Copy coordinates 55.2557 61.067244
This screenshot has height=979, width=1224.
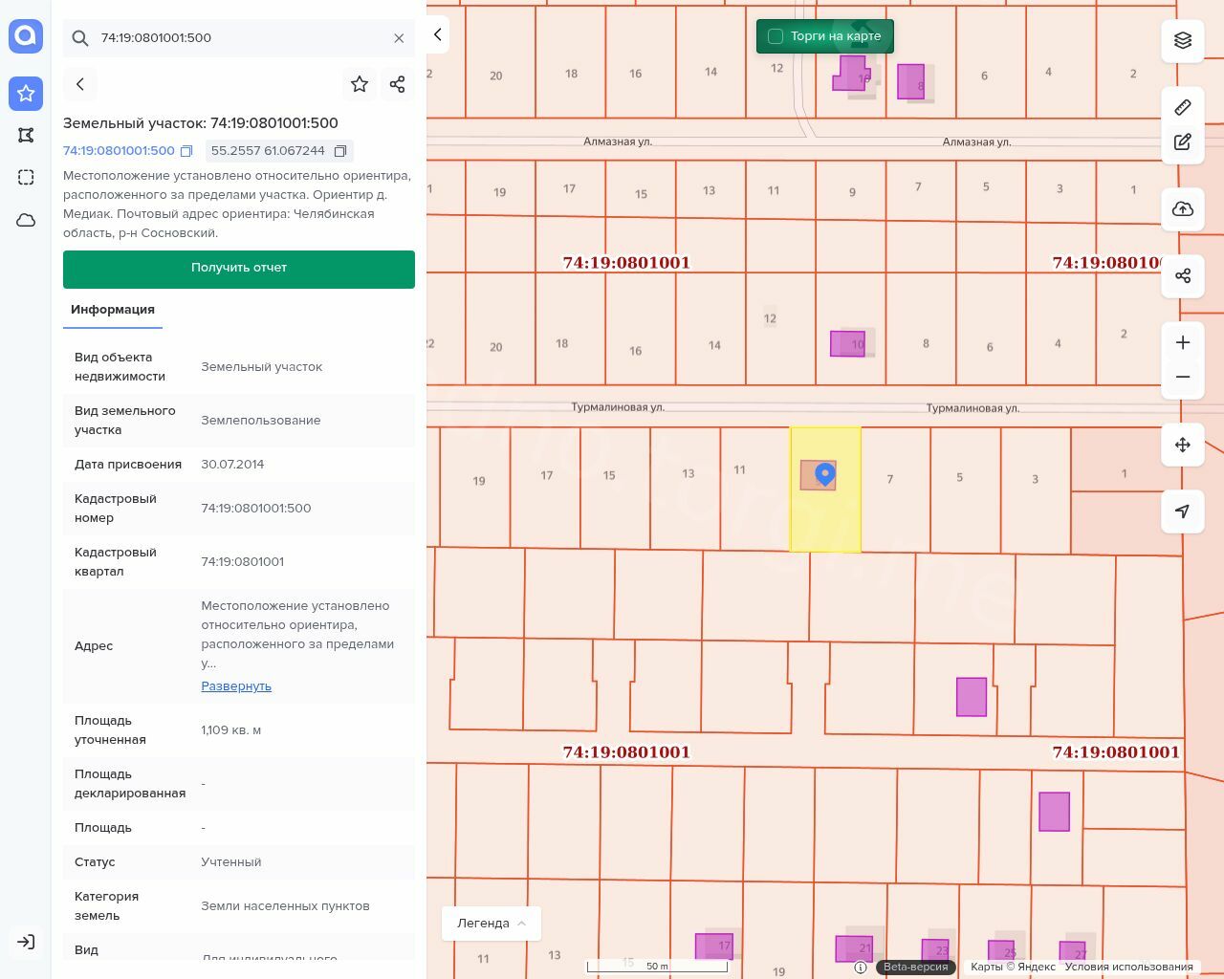tap(339, 151)
